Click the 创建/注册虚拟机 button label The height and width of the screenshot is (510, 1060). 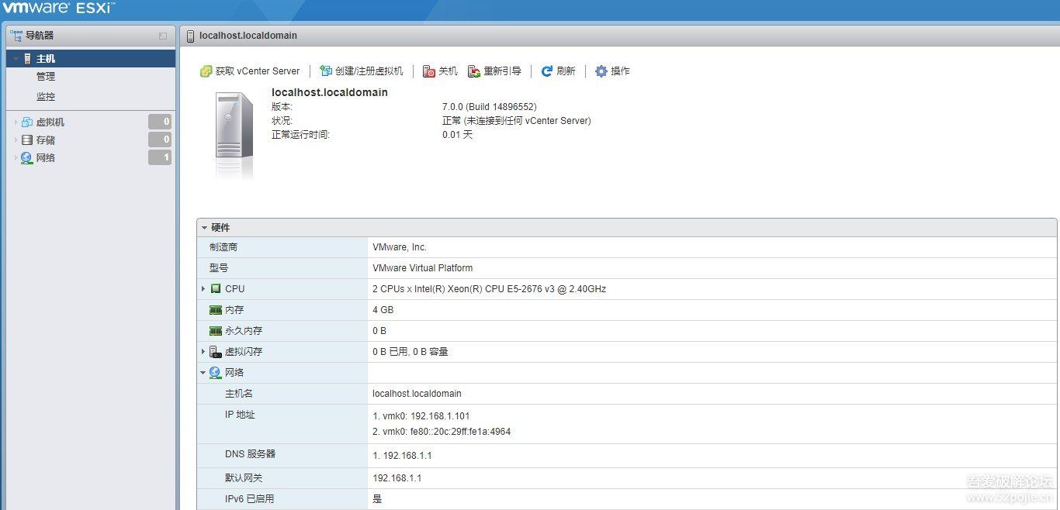click(x=369, y=71)
